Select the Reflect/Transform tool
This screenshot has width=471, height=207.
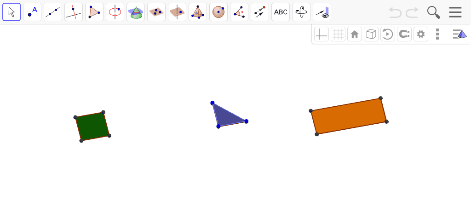coord(260,12)
